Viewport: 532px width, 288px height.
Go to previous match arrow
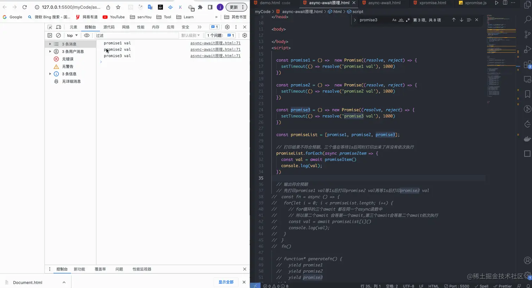[454, 20]
